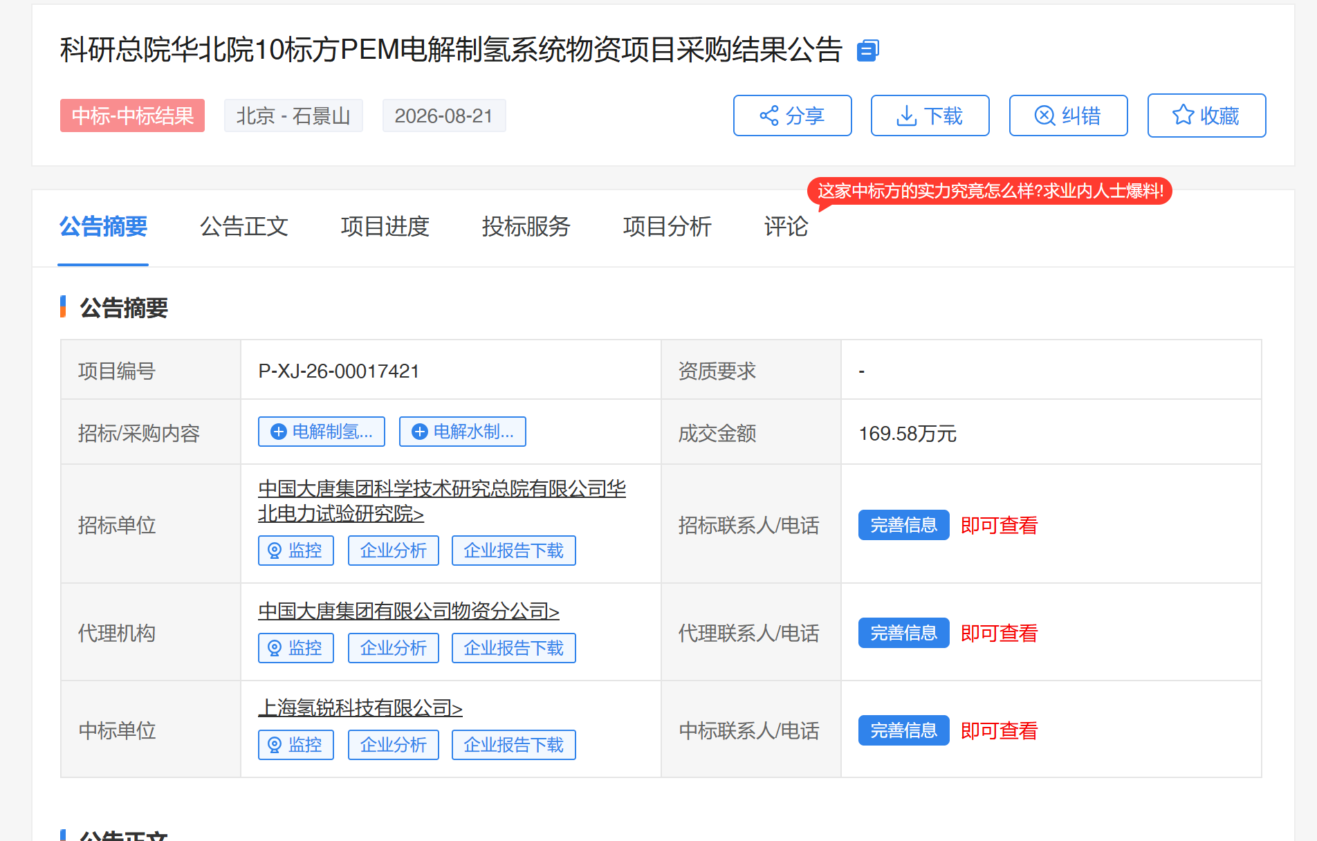Click the 公告摘要 section heading
The width and height of the screenshot is (1317, 841).
(124, 307)
